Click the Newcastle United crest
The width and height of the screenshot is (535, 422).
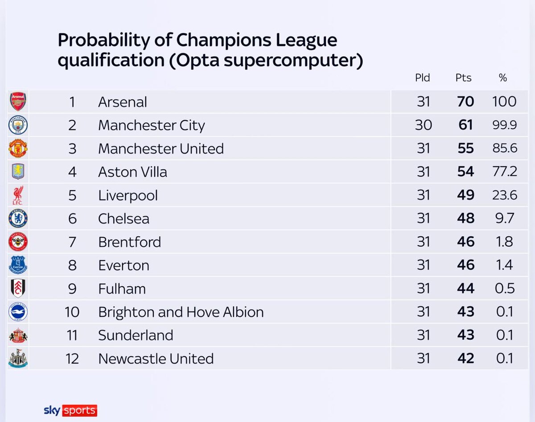pos(18,358)
